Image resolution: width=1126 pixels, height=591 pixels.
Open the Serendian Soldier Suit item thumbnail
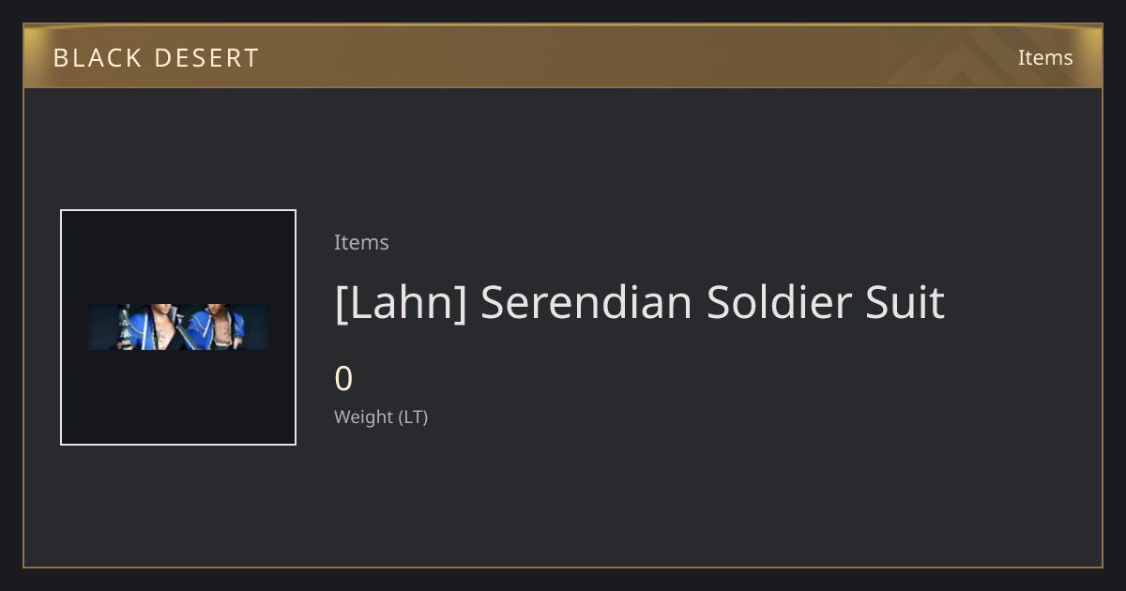[x=178, y=327]
